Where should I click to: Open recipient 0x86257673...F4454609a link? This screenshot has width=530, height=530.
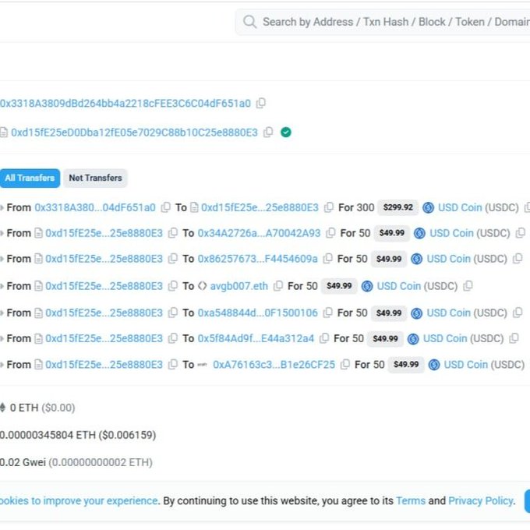click(x=257, y=259)
